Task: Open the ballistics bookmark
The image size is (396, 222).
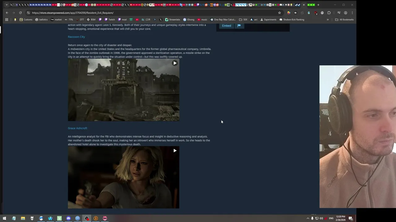Action: click(41, 19)
